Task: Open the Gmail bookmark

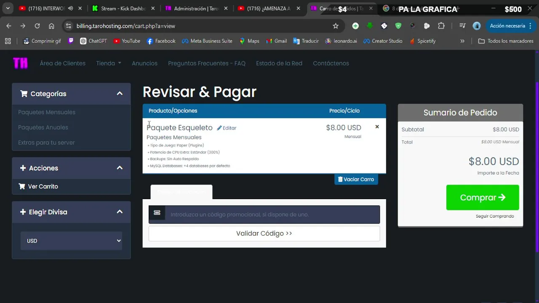Action: [276, 41]
